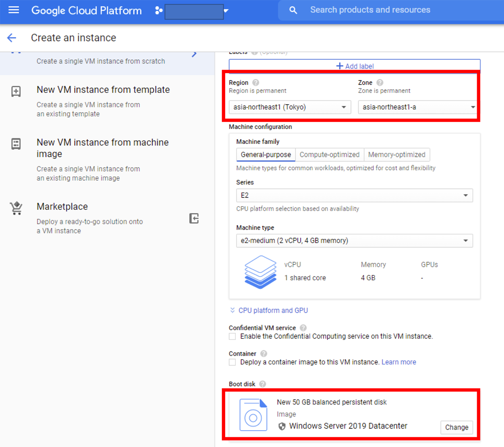Click the plus icon in Add label

tap(340, 66)
